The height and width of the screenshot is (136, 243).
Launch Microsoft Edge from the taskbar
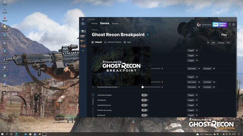coord(16,134)
